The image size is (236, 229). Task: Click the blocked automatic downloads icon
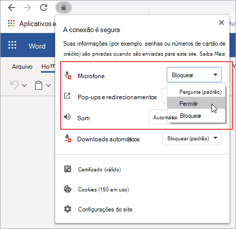(x=68, y=138)
